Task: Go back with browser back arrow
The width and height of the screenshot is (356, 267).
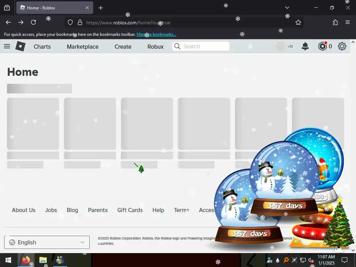Action: point(8,22)
